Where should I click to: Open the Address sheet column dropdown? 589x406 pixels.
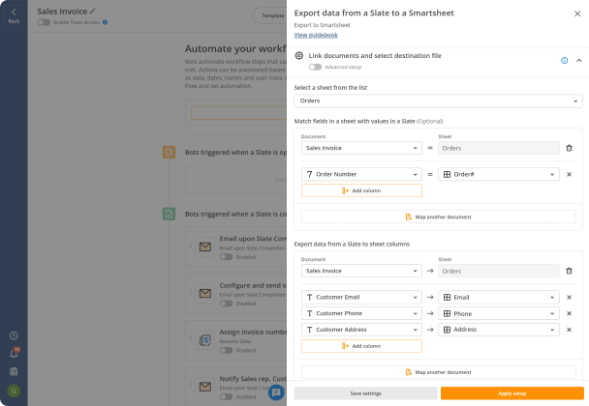[499, 330]
